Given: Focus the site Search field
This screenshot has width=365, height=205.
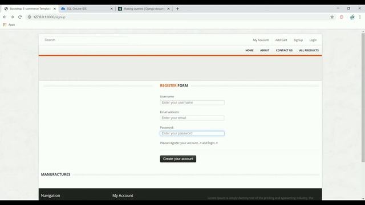Looking at the screenshot, I should pos(85,40).
